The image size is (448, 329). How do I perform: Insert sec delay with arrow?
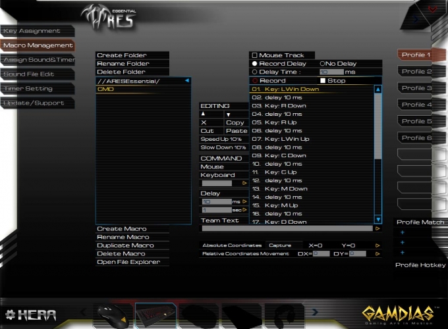click(x=244, y=210)
